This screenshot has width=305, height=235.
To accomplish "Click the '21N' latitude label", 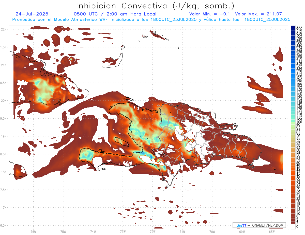I will tap(4, 65).
